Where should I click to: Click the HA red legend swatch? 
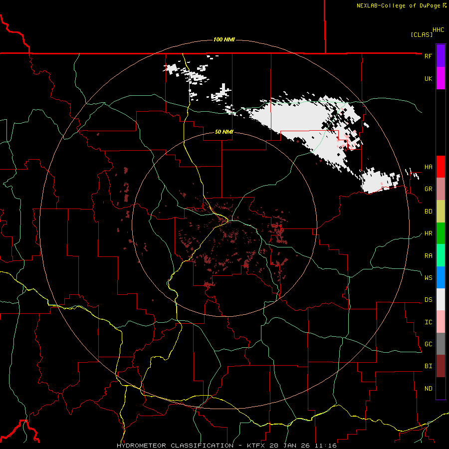click(441, 167)
